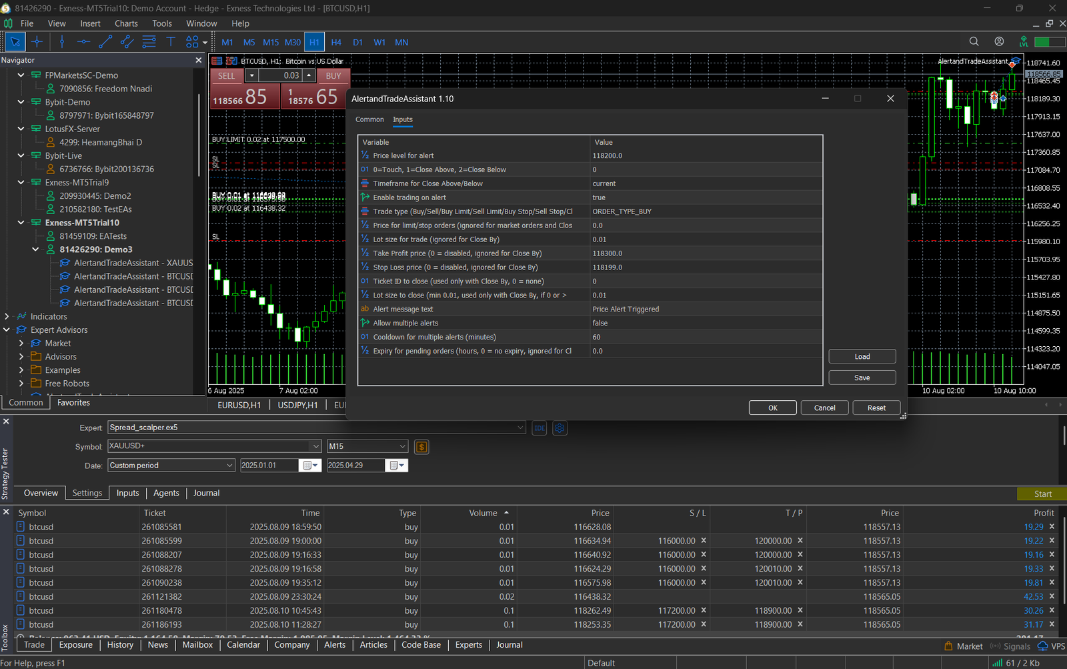Choose the text label tool
The image size is (1067, 669).
pos(171,42)
